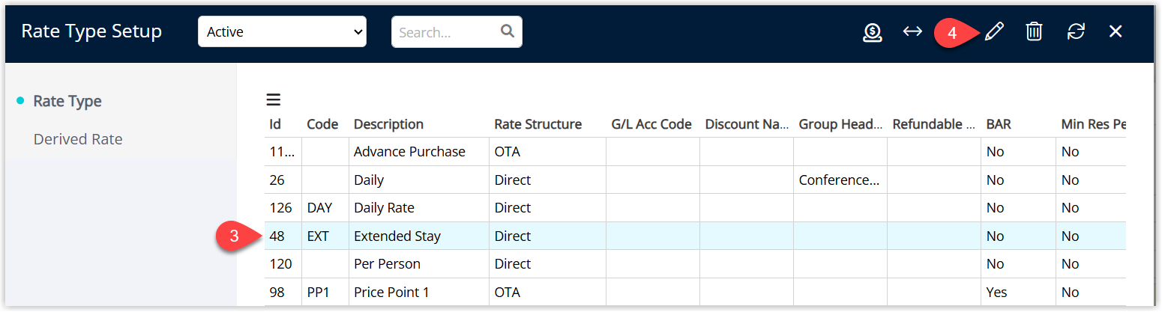Open the rate pricing dollar-sign icon
Viewport: 1162px width, 312px height.
pyautogui.click(x=872, y=32)
